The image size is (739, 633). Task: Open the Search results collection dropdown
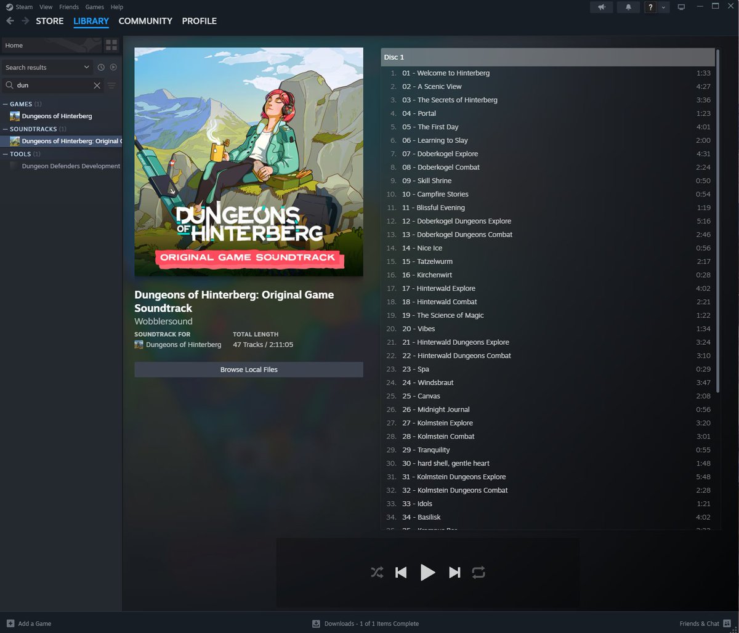[47, 67]
